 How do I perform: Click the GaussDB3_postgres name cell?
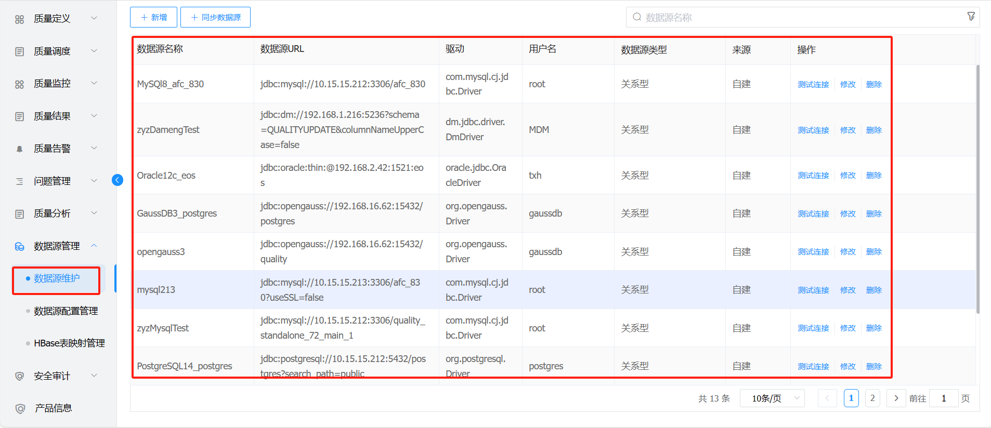pyautogui.click(x=177, y=213)
